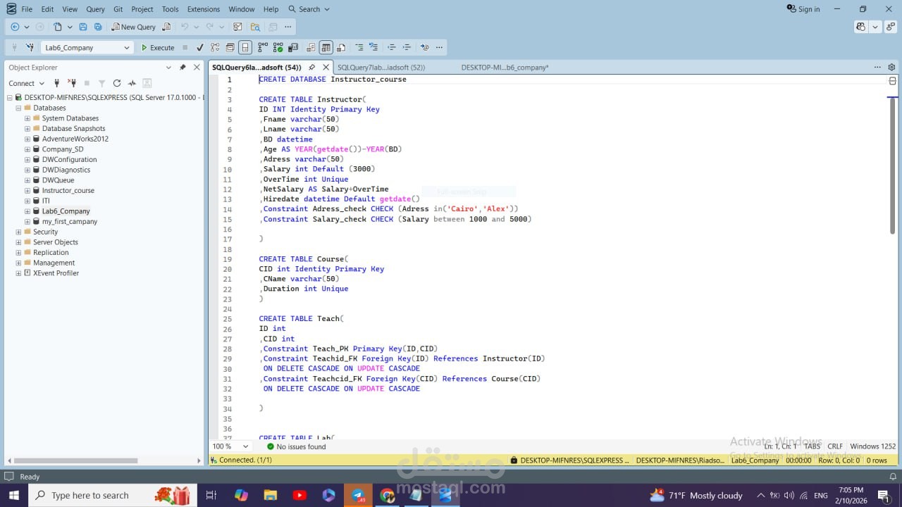Image resolution: width=902 pixels, height=507 pixels.
Task: Open the Query menu
Action: click(x=95, y=9)
